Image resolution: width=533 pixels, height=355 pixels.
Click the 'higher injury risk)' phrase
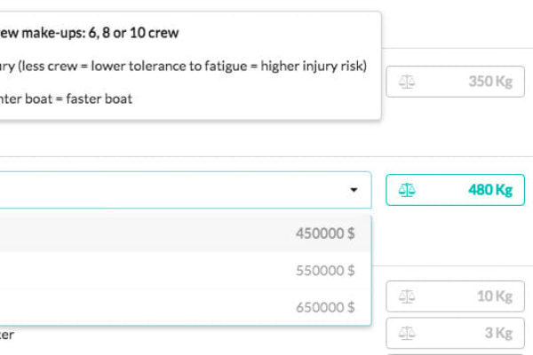tap(314, 66)
